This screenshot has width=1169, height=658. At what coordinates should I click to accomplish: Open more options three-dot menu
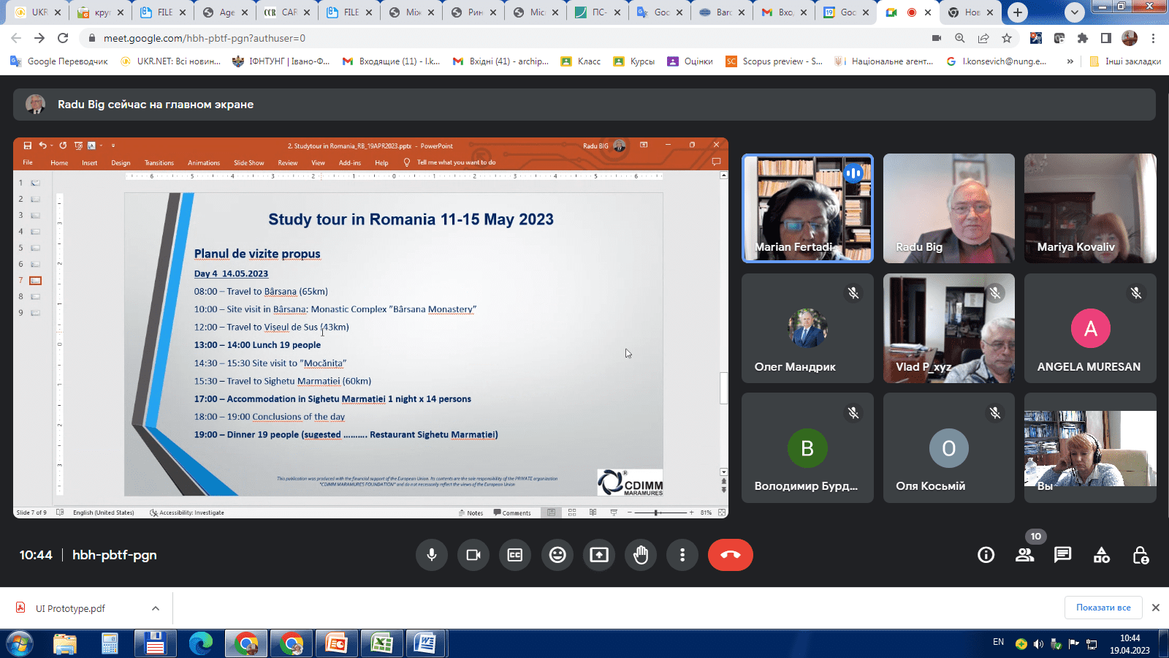point(682,555)
